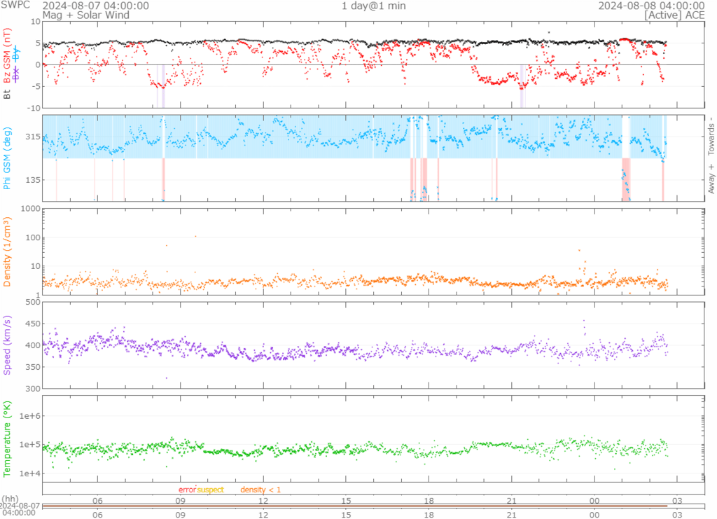The height and width of the screenshot is (519, 717).
Task: Click the yellow 'suspect' legend marker
Action: tap(210, 490)
